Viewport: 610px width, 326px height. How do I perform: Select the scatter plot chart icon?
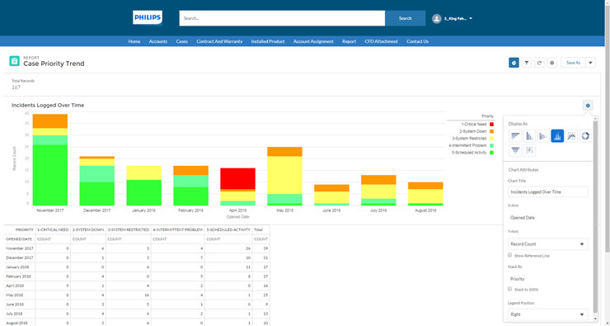pyautogui.click(x=529, y=150)
